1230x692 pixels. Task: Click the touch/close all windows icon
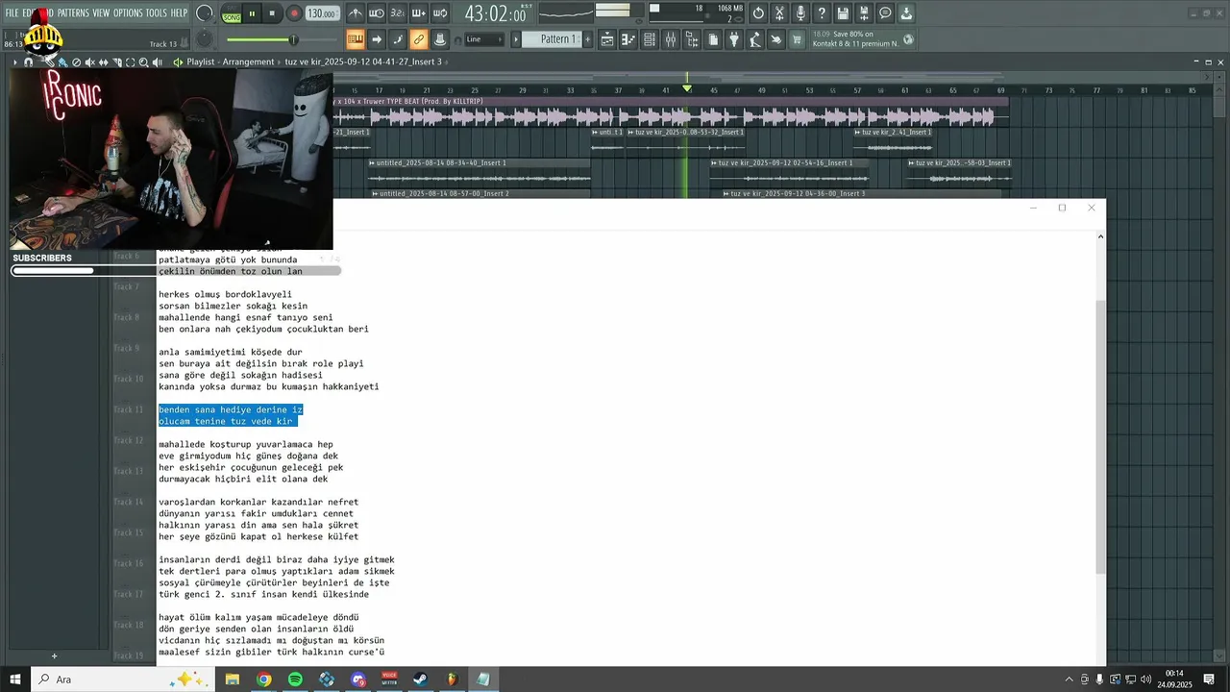pyautogui.click(x=776, y=39)
